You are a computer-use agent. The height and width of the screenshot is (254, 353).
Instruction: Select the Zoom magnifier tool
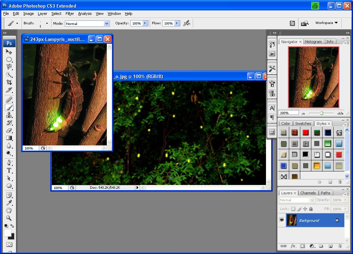(9, 218)
